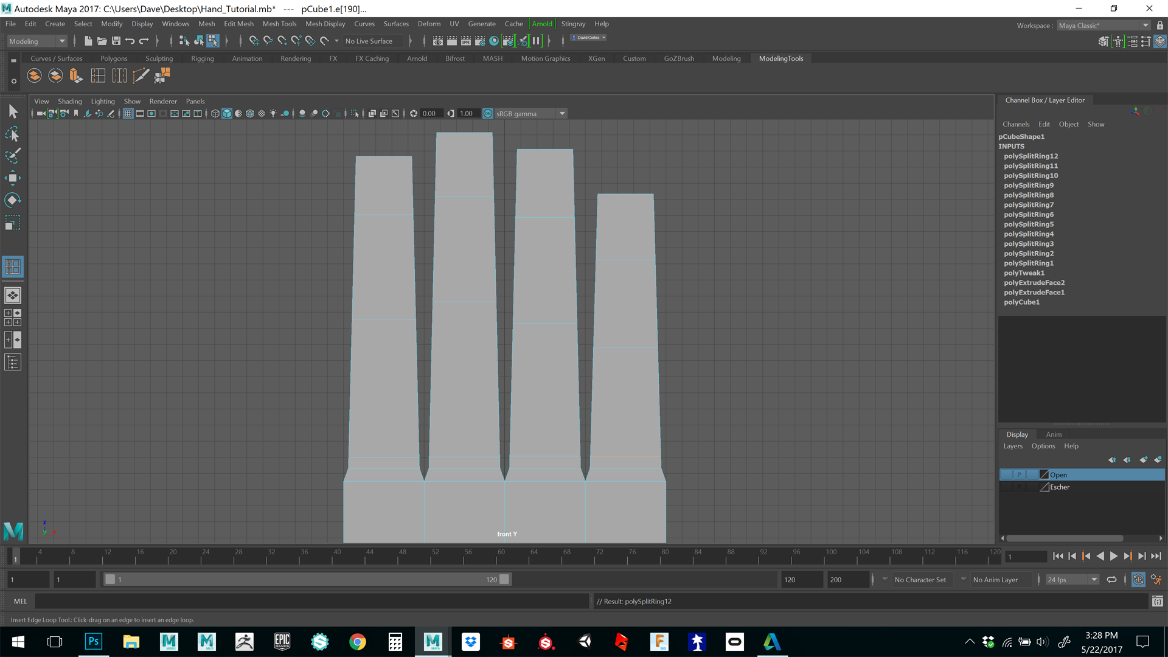Pick the Scale tool in toolbox
Screen dimensions: 1168x657
(x=13, y=223)
